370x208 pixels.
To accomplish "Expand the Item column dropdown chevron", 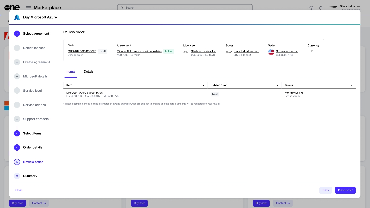I will [203, 85].
